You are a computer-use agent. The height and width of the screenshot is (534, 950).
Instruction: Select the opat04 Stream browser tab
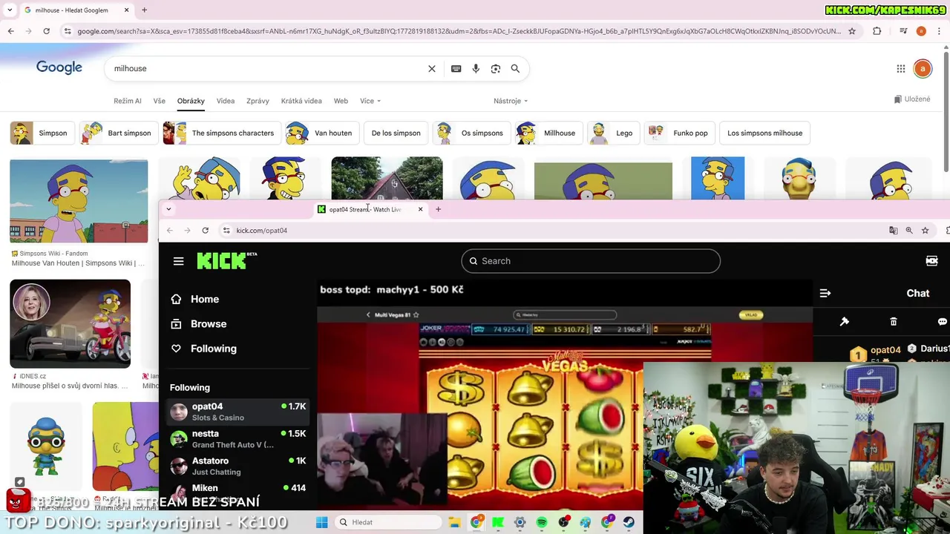point(370,209)
